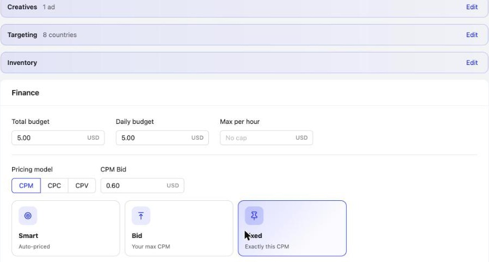
Task: Focus the Daily budget field
Action: [x=162, y=138]
